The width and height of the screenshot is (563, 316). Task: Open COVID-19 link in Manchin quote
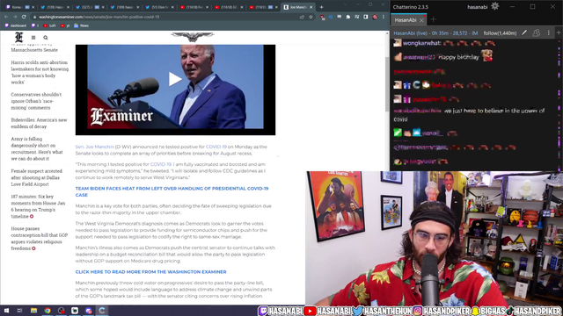(x=161, y=164)
